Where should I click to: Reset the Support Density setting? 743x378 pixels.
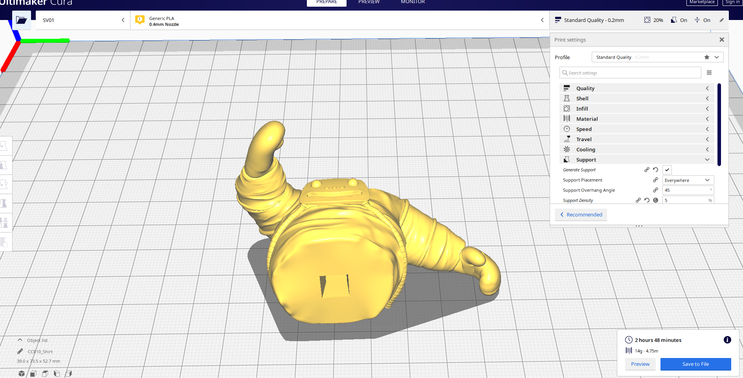click(x=647, y=200)
